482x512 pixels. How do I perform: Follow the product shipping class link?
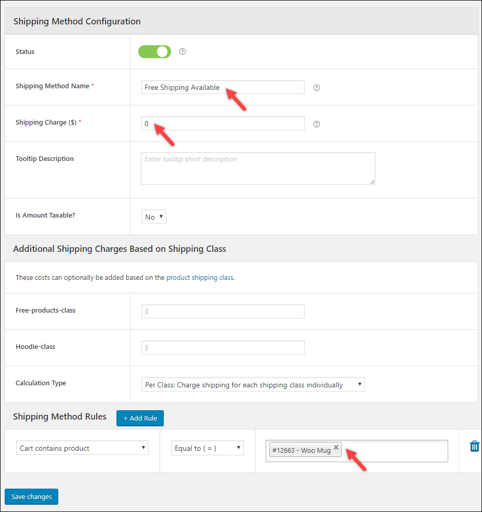tap(200, 278)
